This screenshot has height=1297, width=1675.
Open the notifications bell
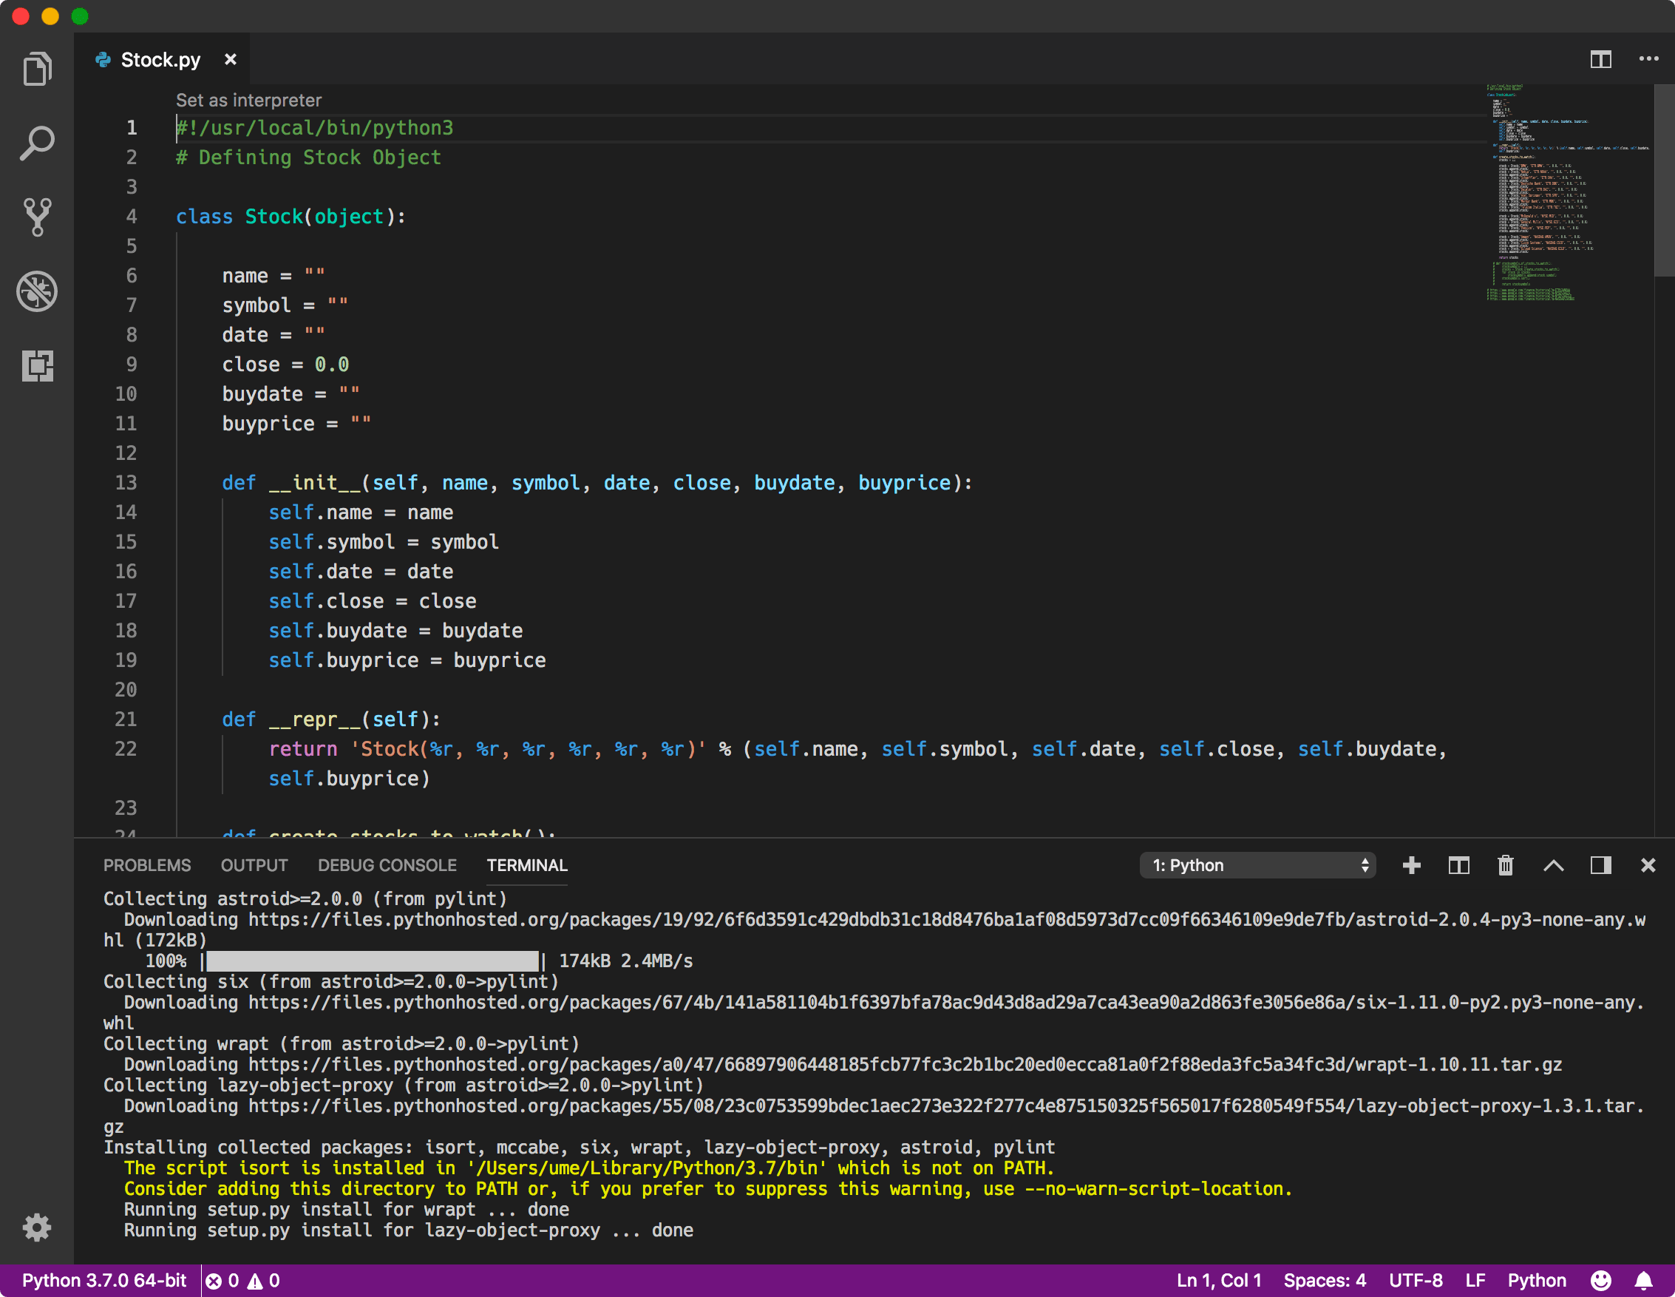click(x=1643, y=1280)
